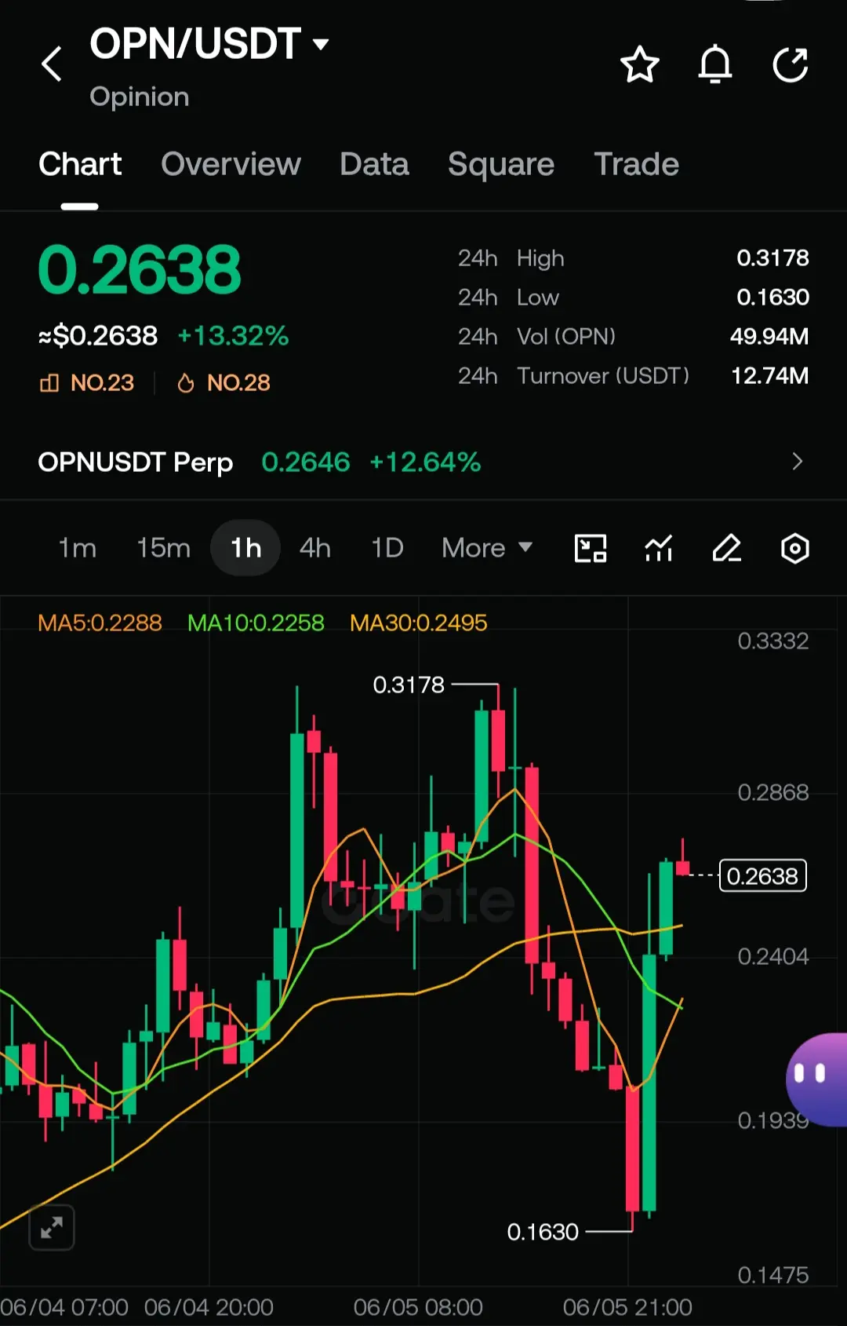This screenshot has height=1326, width=847.
Task: Expand the More timeframes dropdown
Action: pos(487,548)
